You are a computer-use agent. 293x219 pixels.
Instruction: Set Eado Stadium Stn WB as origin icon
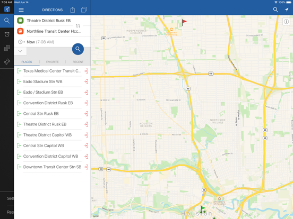(19, 81)
